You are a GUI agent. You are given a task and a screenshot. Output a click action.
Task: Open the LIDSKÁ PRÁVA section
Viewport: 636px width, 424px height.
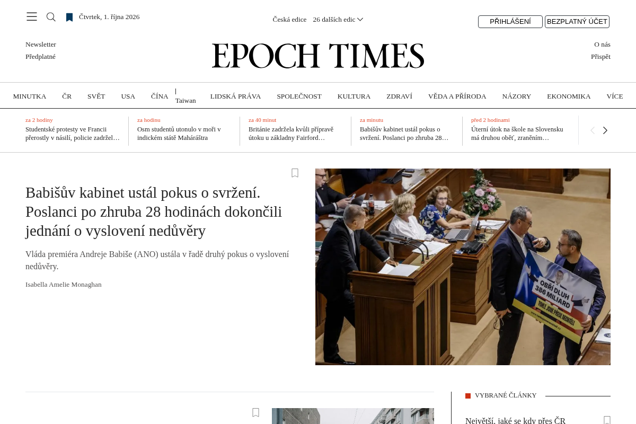[235, 96]
